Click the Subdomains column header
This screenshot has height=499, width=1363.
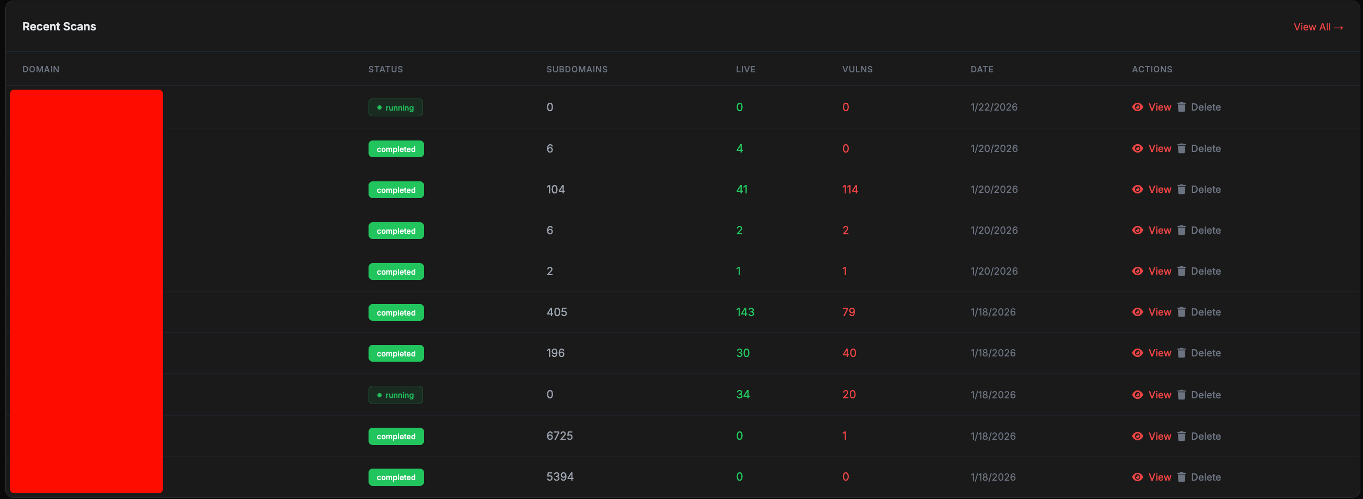(577, 69)
